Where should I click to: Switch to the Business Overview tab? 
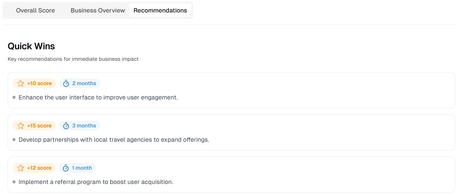point(98,10)
